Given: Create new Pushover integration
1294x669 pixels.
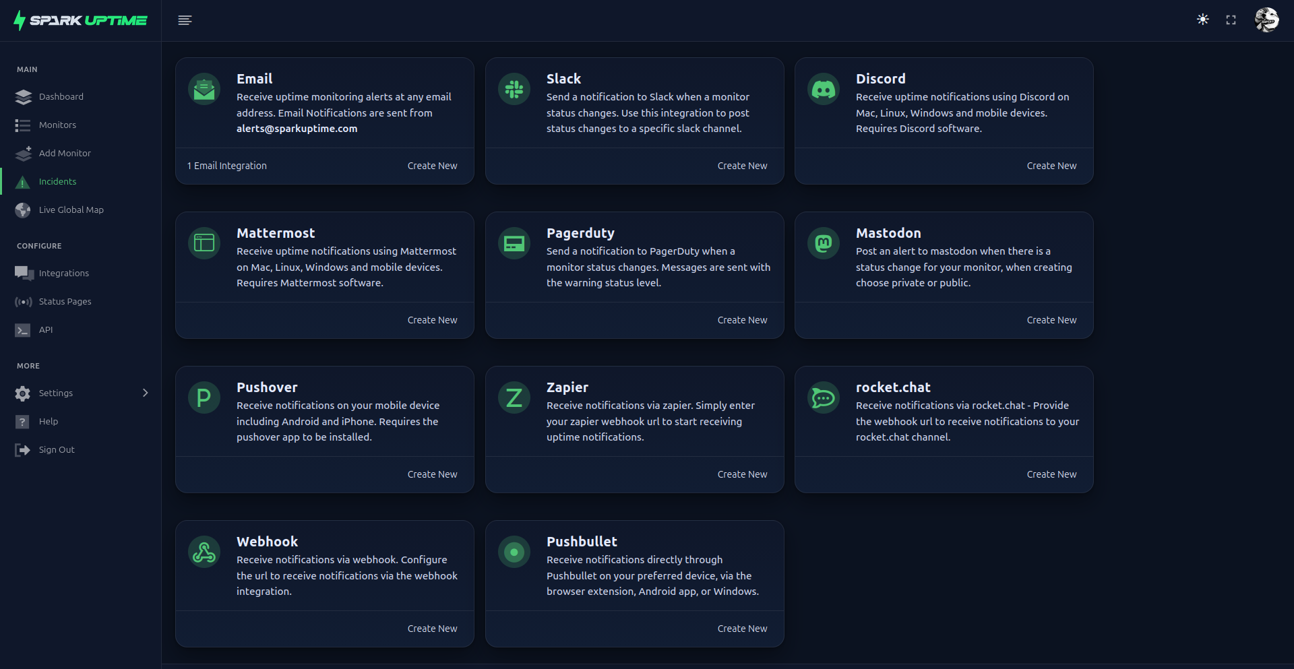Looking at the screenshot, I should click(432, 474).
